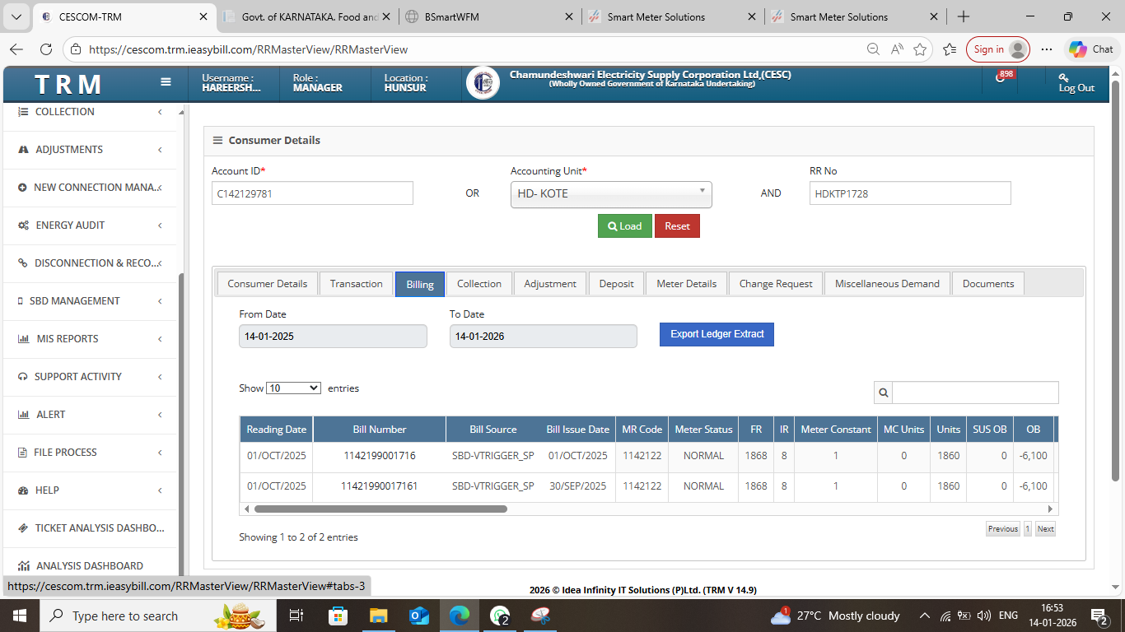Click the New Connection Management sidebar icon
Image resolution: width=1125 pixels, height=632 pixels.
coord(22,188)
